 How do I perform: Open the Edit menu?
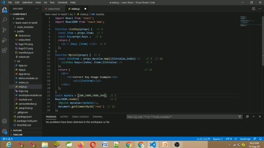(x=17, y=2)
